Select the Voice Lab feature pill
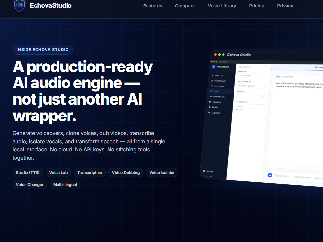The width and height of the screenshot is (323, 242). tap(58, 172)
